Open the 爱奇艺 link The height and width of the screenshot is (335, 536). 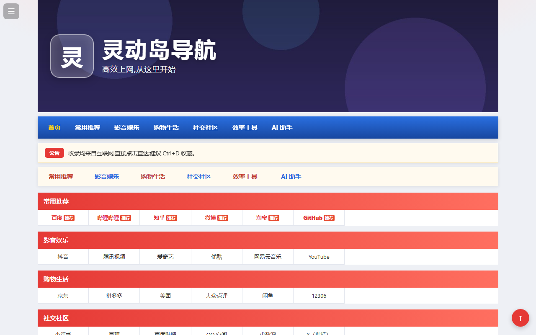pyautogui.click(x=165, y=257)
